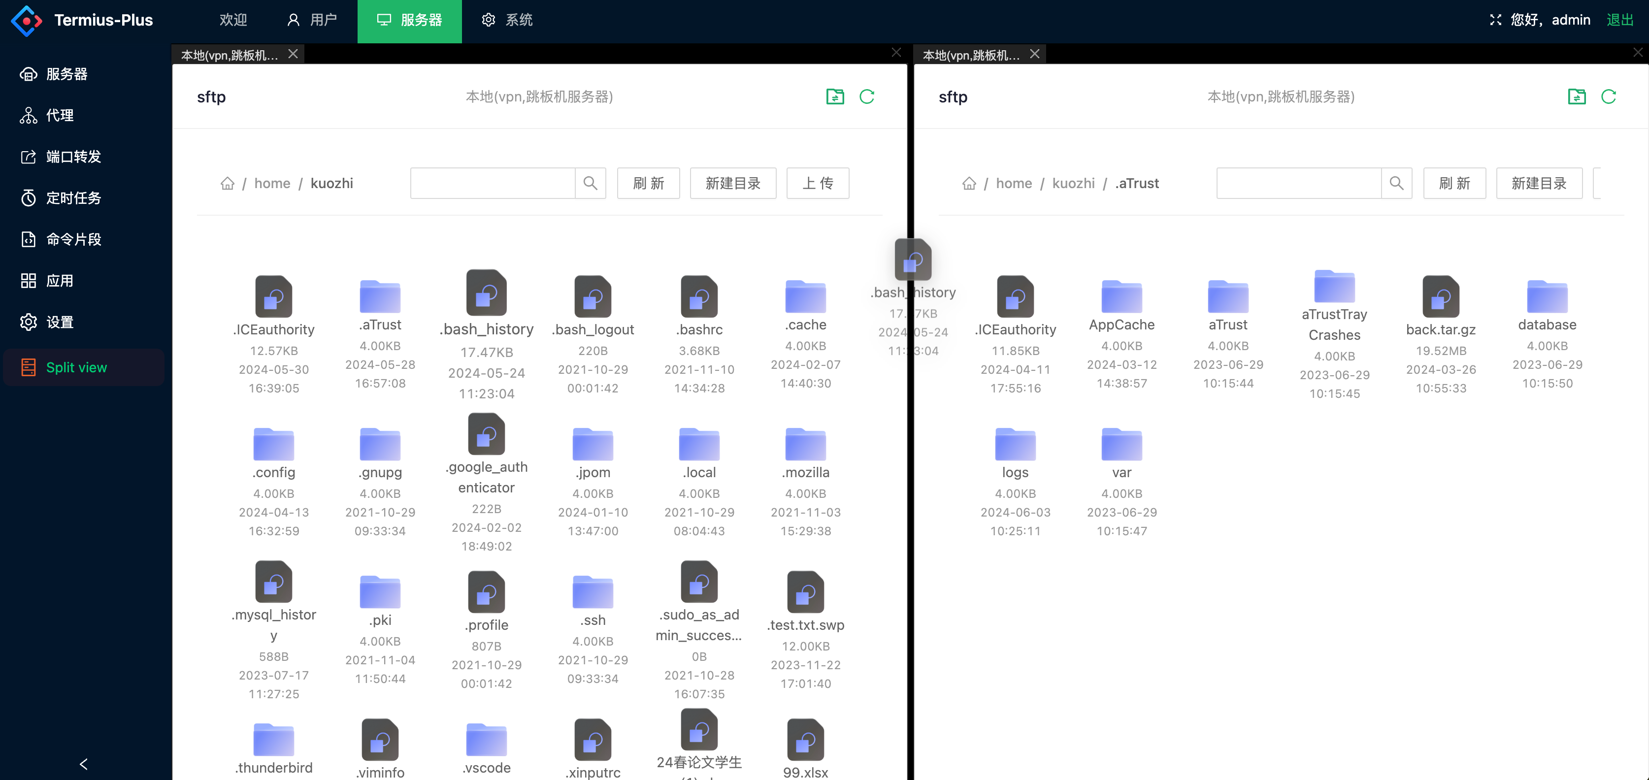
Task: Open the 服务器 sidebar item
Action: click(x=54, y=74)
